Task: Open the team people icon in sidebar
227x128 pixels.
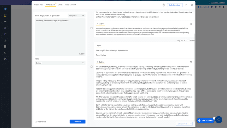Action: tap(5, 53)
